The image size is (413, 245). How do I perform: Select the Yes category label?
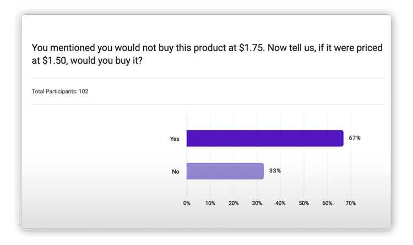point(175,139)
